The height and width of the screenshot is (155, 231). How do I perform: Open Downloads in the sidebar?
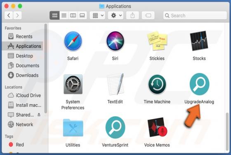coord(22,75)
